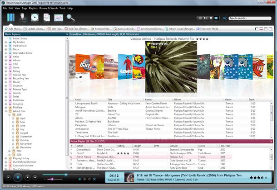
Task: Click the previous track button
Action: click(8, 177)
